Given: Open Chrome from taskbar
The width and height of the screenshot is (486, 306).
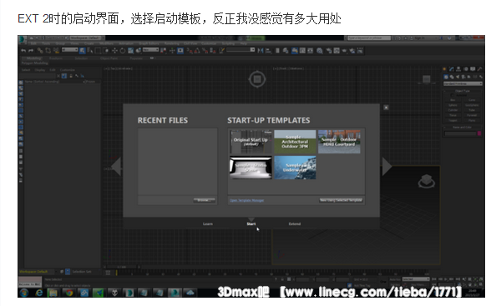Looking at the screenshot, I should pos(68,293).
